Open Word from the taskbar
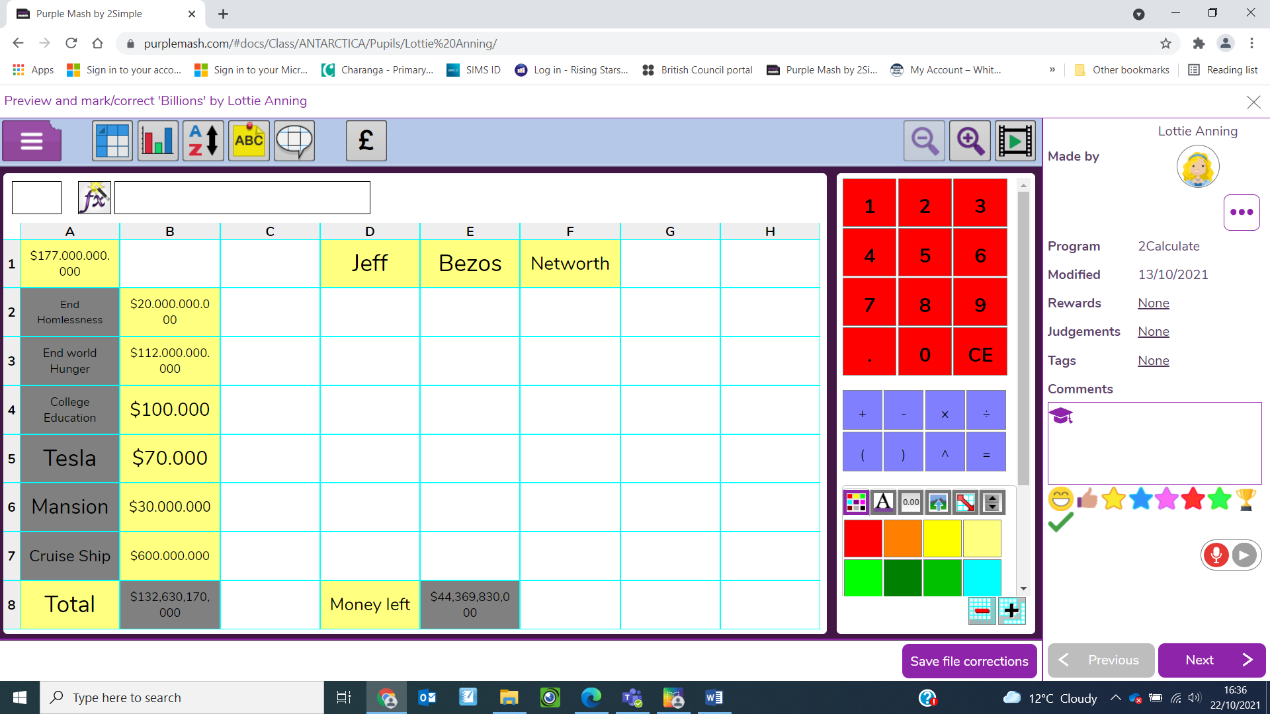Screen dimensions: 1270x714 (714, 697)
